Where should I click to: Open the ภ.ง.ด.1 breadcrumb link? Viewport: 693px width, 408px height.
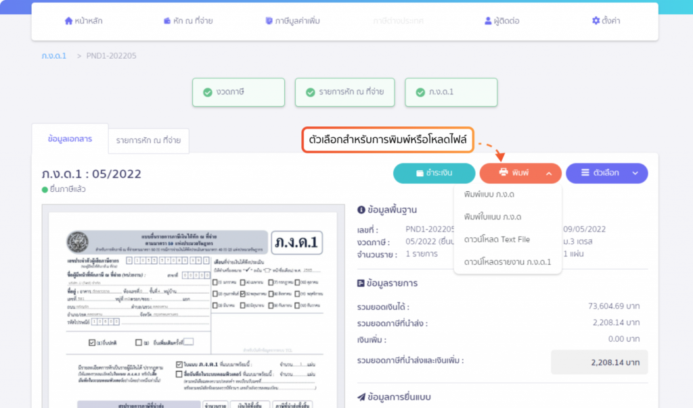[53, 55]
